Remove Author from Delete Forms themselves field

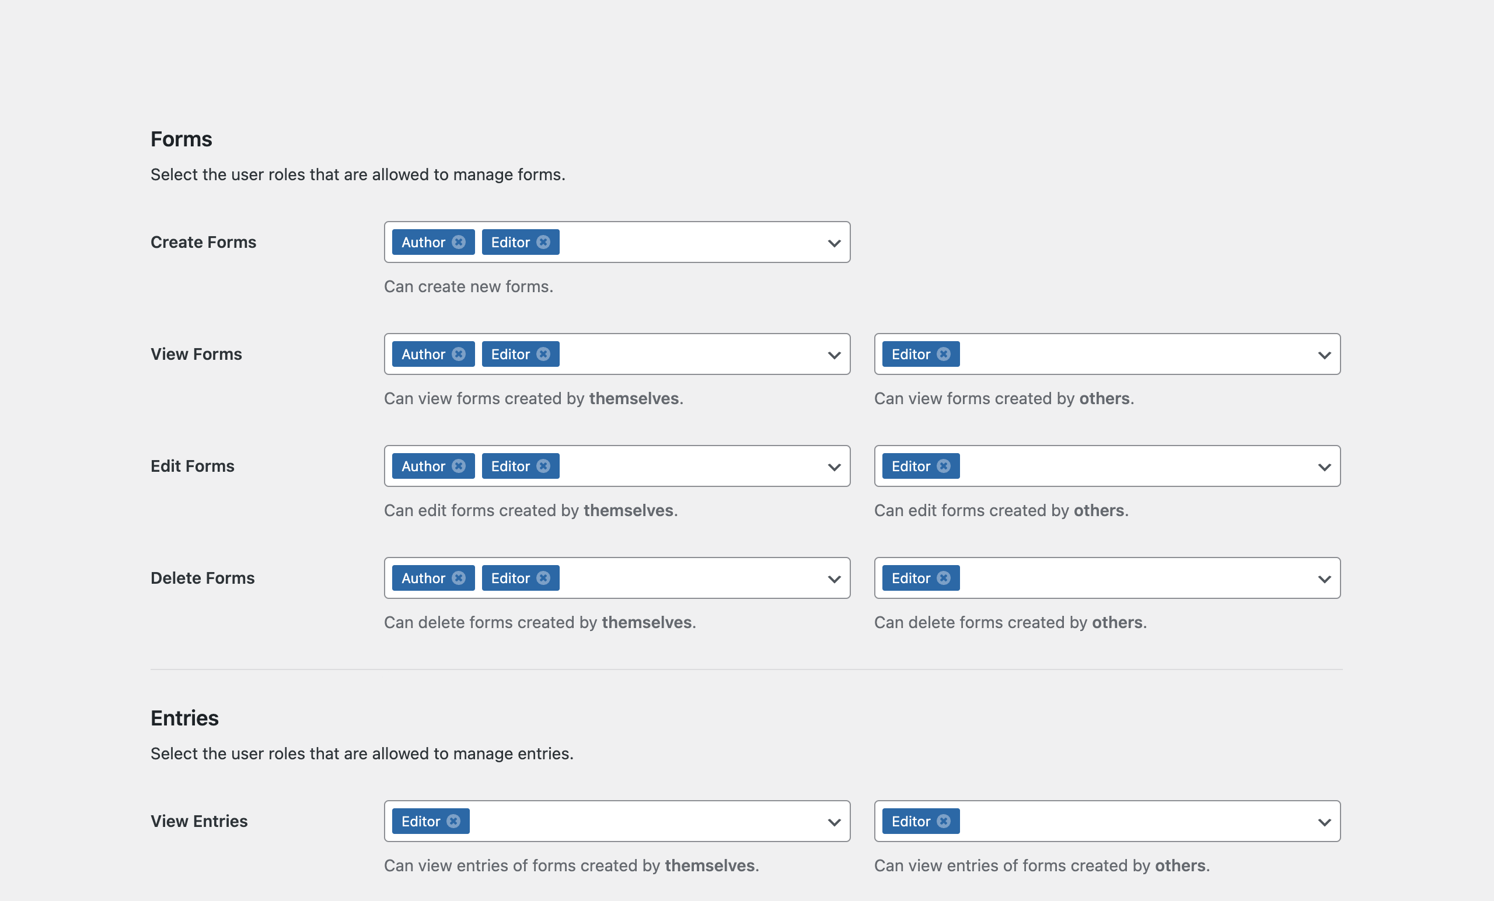pyautogui.click(x=458, y=579)
